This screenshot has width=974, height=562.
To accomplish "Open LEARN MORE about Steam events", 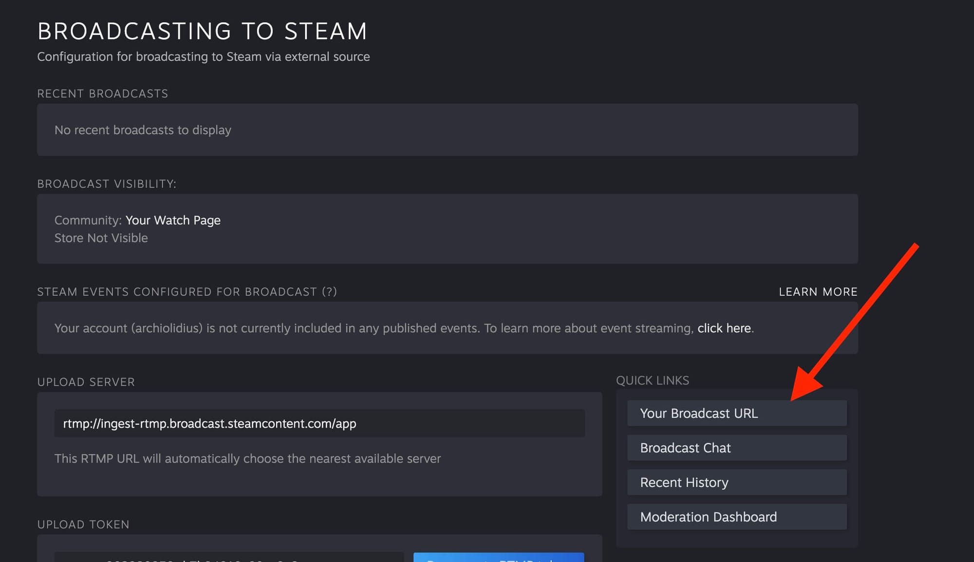I will pyautogui.click(x=818, y=292).
